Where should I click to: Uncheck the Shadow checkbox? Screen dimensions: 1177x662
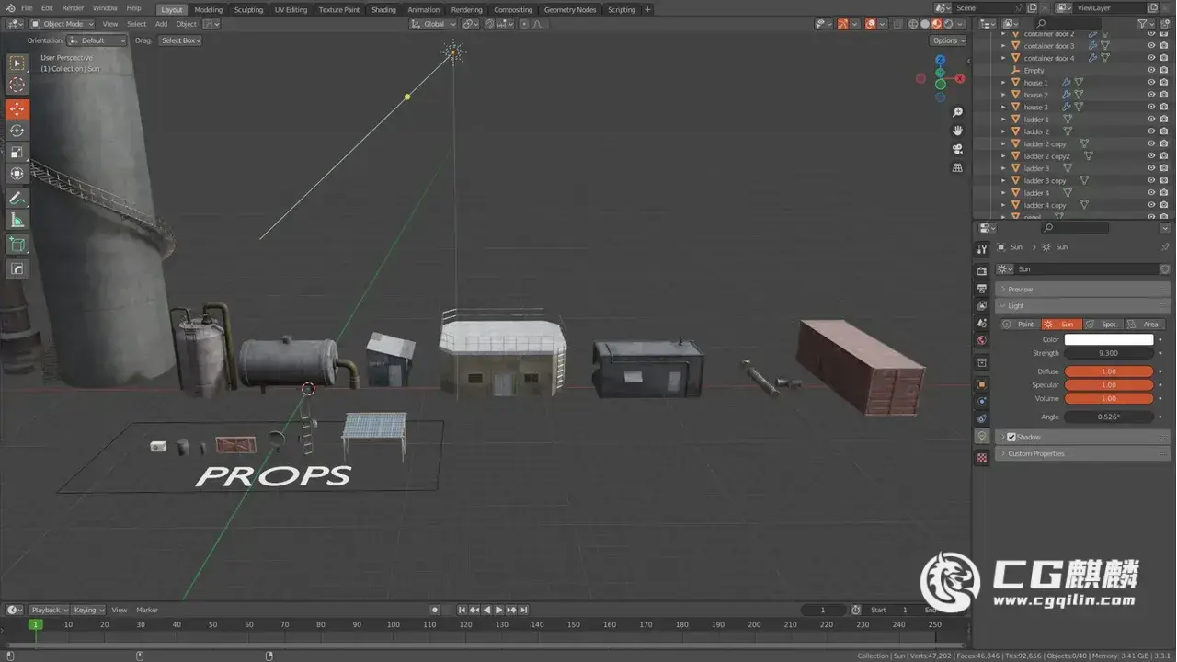pyautogui.click(x=1011, y=437)
